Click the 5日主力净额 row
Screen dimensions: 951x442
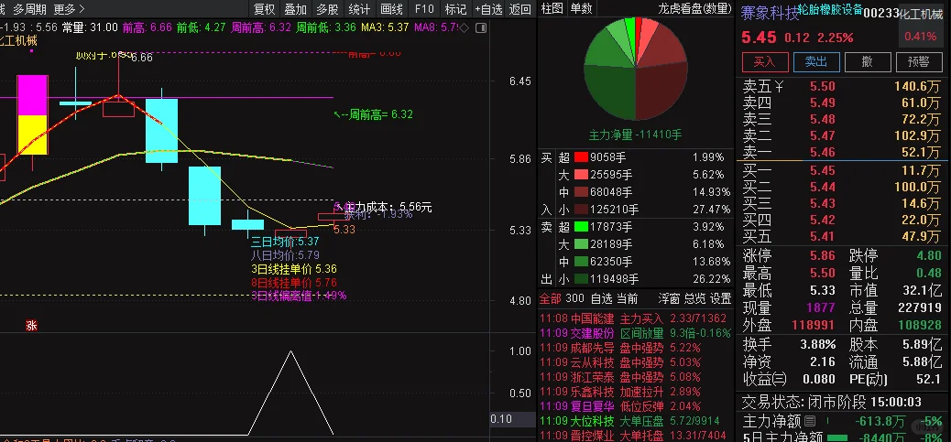843,436
